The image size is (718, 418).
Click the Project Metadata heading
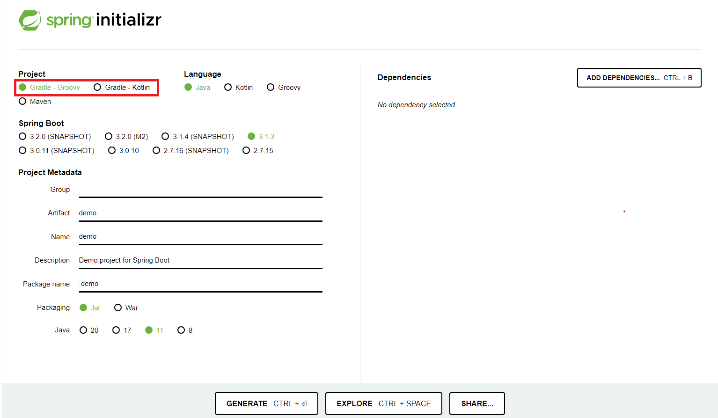pos(50,173)
